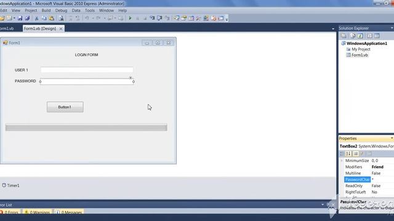Switch to the Form1.vb [Design] tab
Viewport: 394px width, 221px height.
coord(40,29)
